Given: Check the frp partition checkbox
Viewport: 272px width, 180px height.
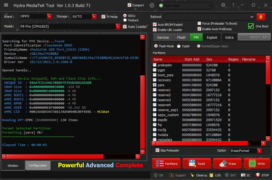Looking at the screenshot, I should click(154, 125).
